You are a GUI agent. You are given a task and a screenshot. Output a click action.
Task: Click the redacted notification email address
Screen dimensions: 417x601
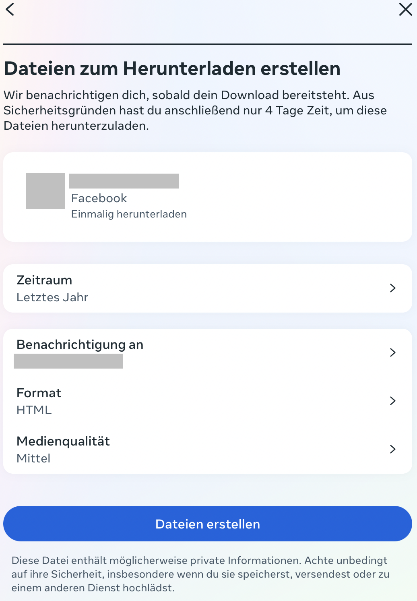tap(68, 361)
